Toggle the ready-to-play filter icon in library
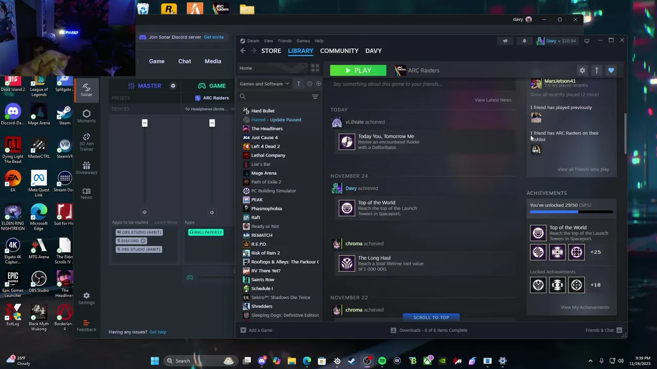 [318, 84]
